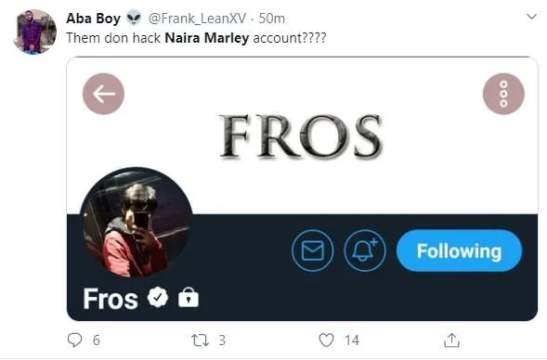Open the three-dot options circle
The width and height of the screenshot is (547, 360).
pyautogui.click(x=503, y=94)
